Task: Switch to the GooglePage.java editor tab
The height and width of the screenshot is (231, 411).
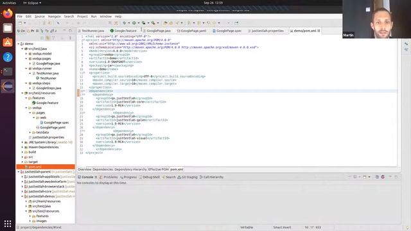Action: [157, 31]
